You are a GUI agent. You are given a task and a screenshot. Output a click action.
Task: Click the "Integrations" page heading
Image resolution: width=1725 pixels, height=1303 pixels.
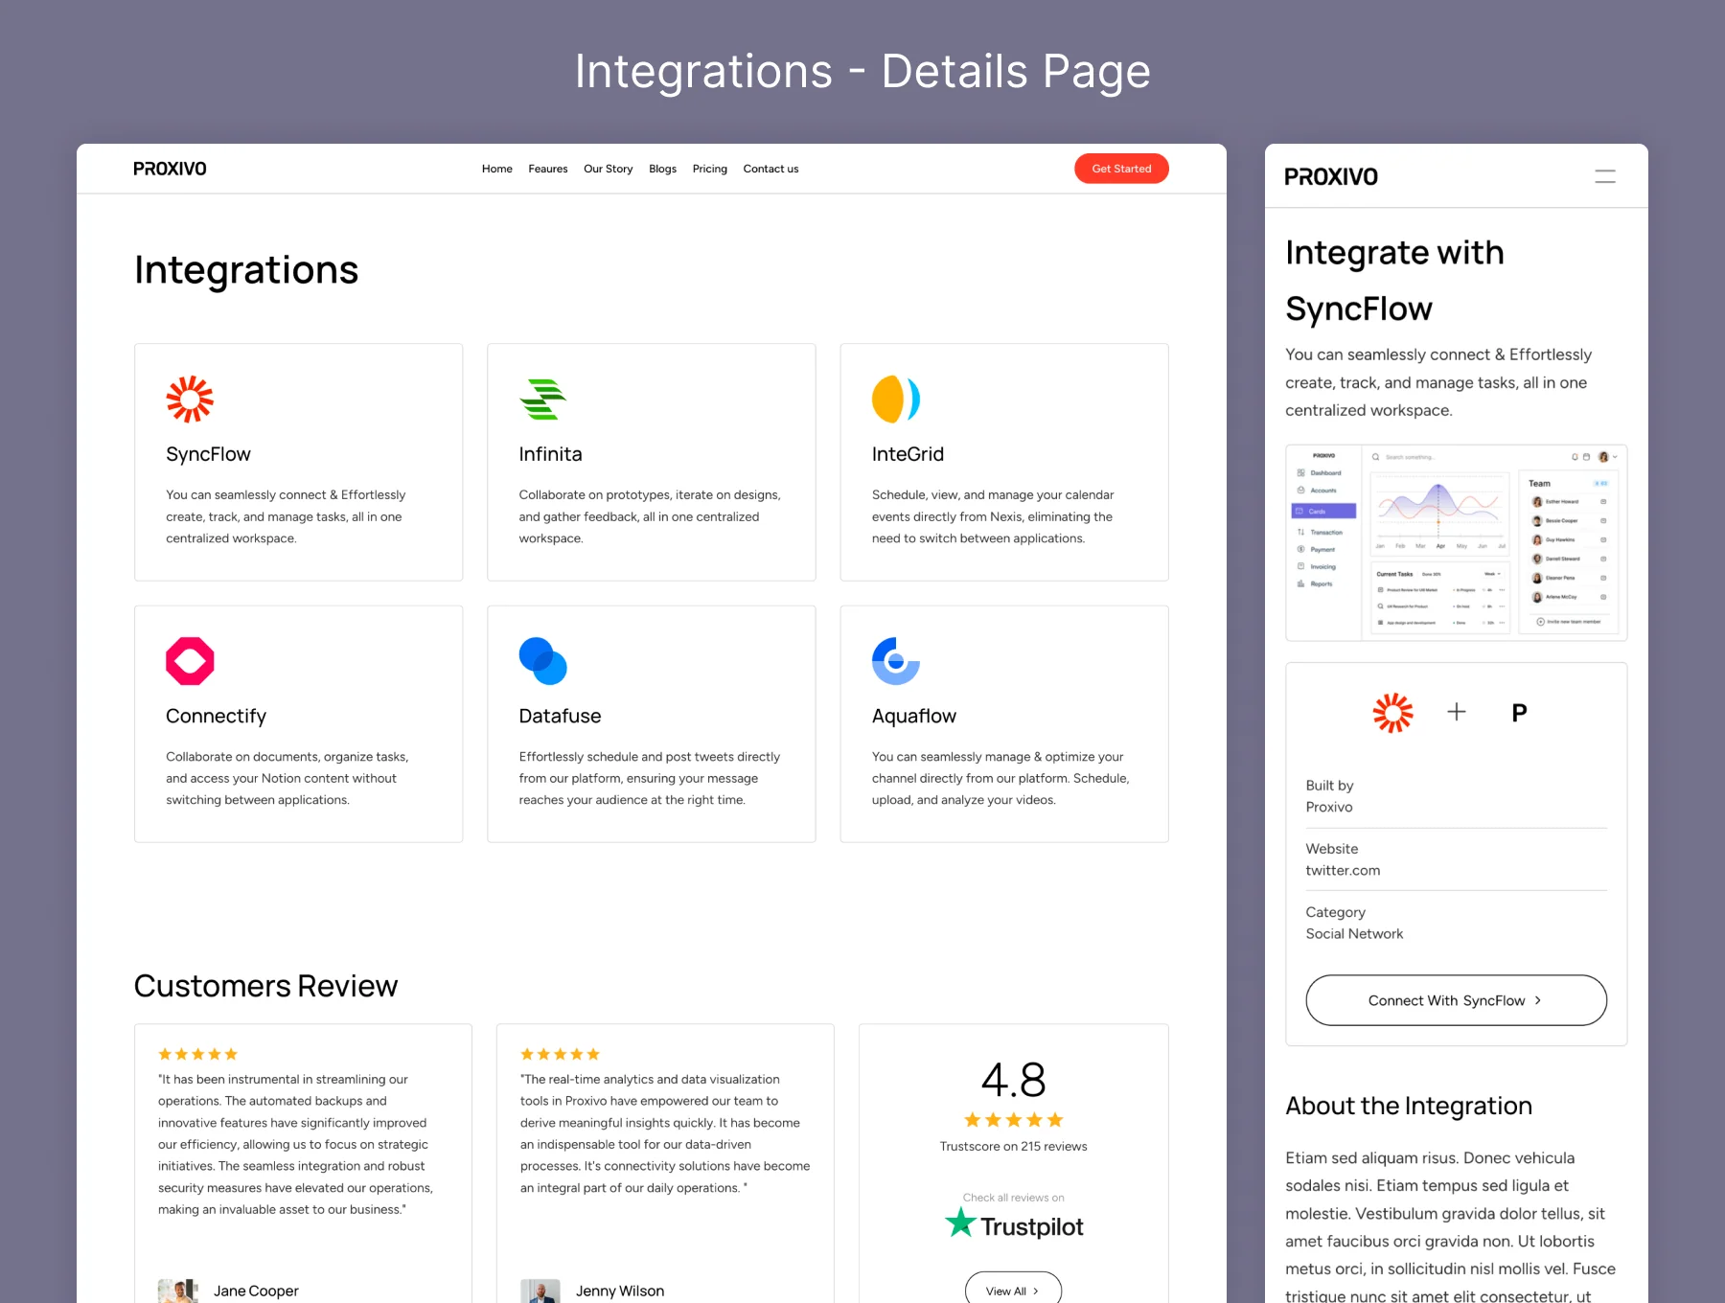(x=246, y=270)
